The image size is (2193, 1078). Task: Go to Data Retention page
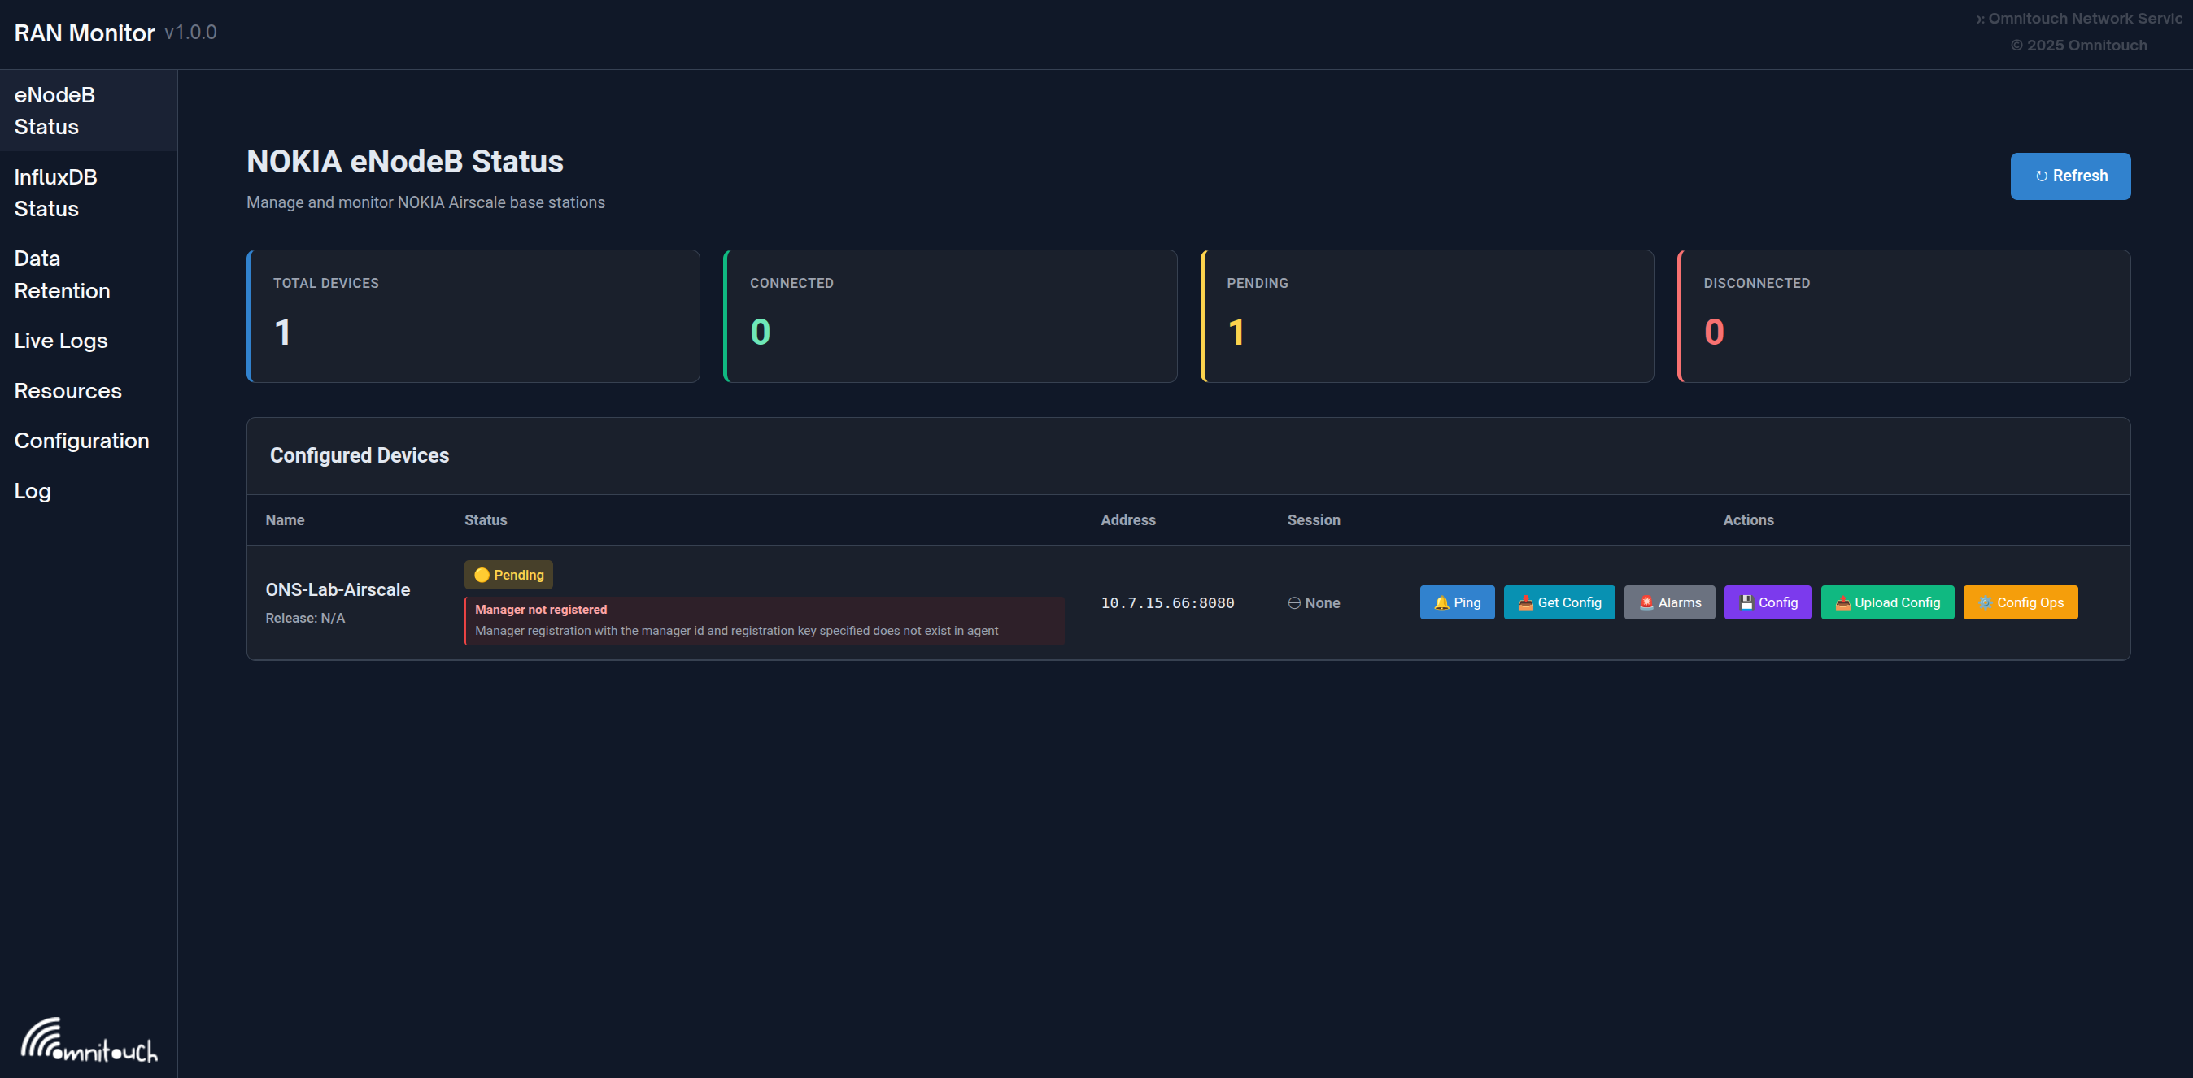[89, 275]
